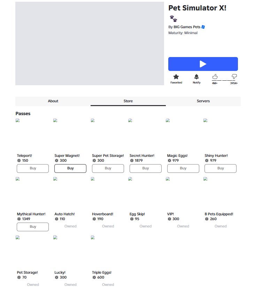Click the Shiny Hunter! pass thumbnail image
This screenshot has height=297, width=278.
click(x=205, y=120)
